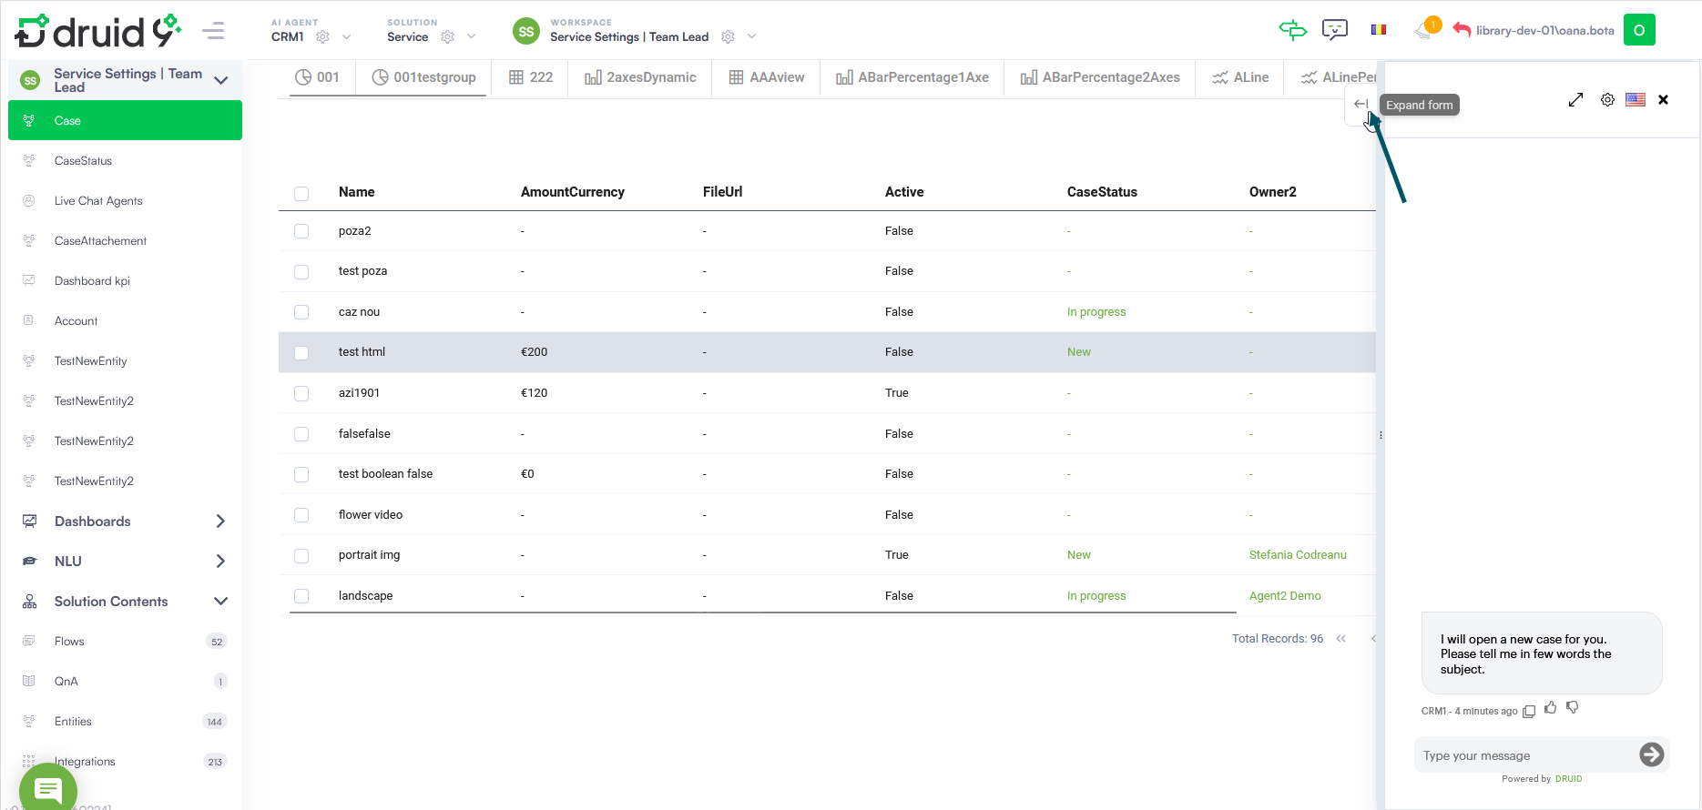Click the thumbs down feedback icon

(x=1573, y=708)
